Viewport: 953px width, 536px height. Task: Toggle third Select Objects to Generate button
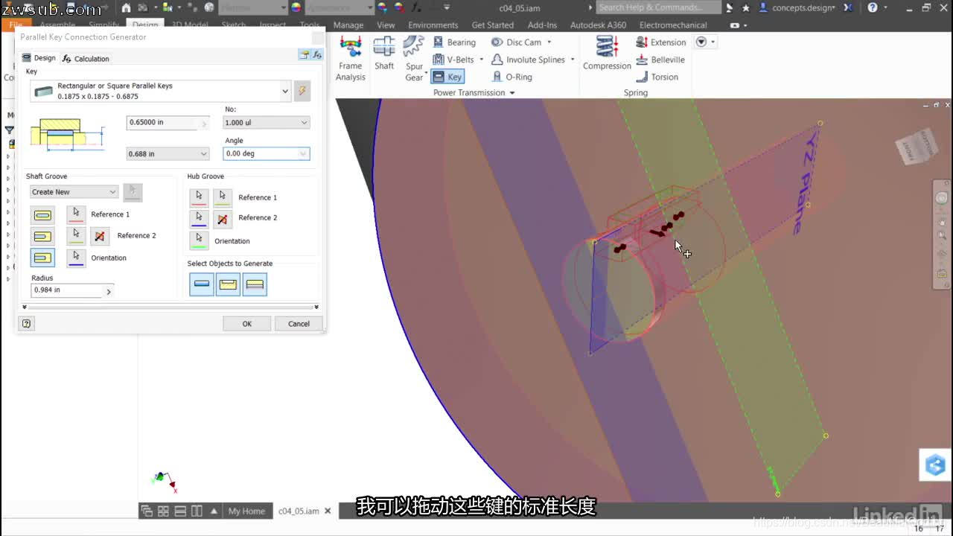(x=255, y=284)
